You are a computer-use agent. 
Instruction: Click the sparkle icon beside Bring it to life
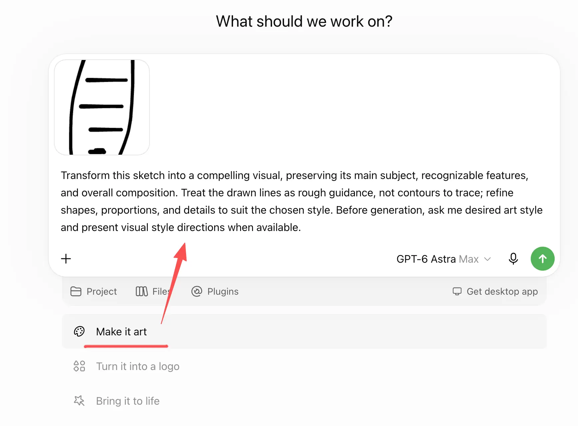pyautogui.click(x=79, y=401)
